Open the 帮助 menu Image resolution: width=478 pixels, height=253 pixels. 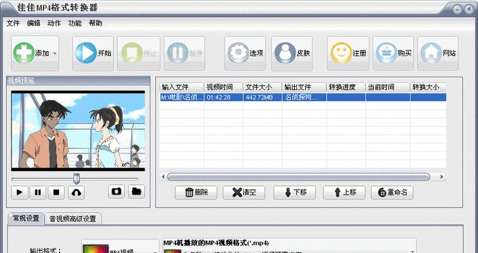(x=96, y=23)
